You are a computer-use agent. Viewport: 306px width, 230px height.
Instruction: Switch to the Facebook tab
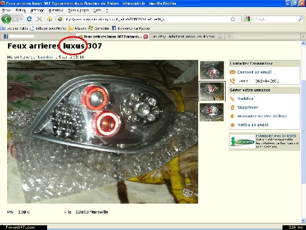(x=37, y=36)
